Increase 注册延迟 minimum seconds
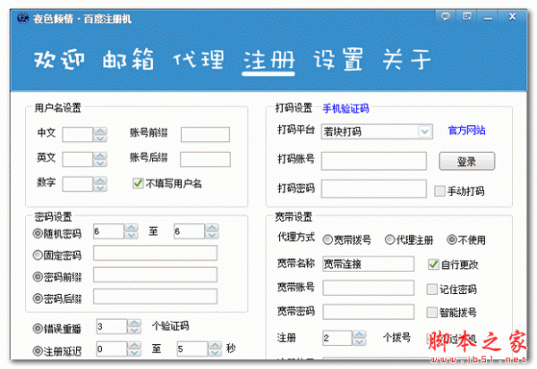The image size is (537, 369). [134, 346]
